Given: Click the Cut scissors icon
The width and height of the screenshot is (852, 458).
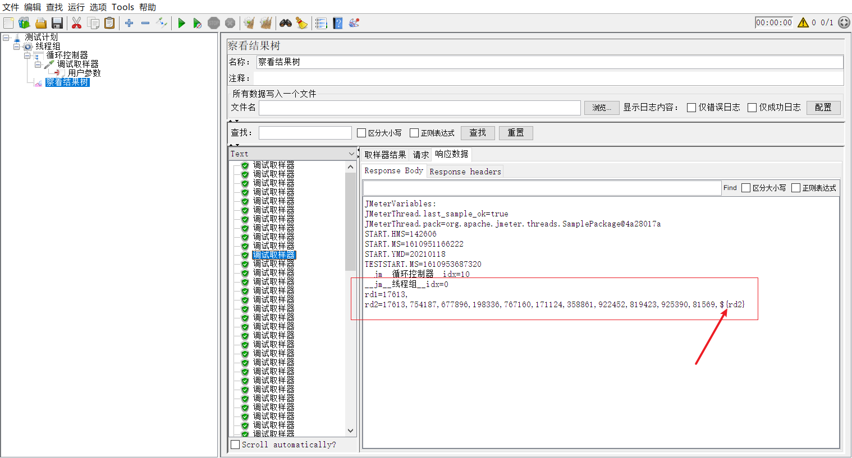Looking at the screenshot, I should pos(76,23).
